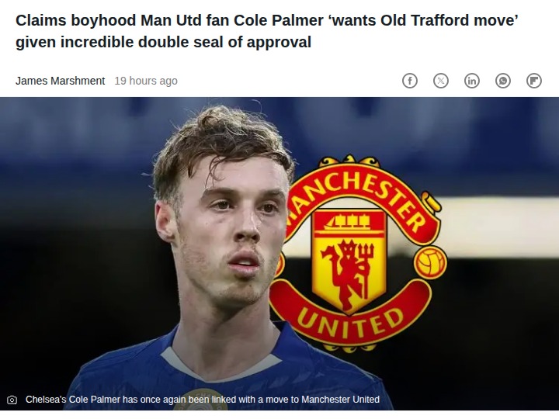Share the article on X
This screenshot has width=559, height=419.
[x=441, y=81]
